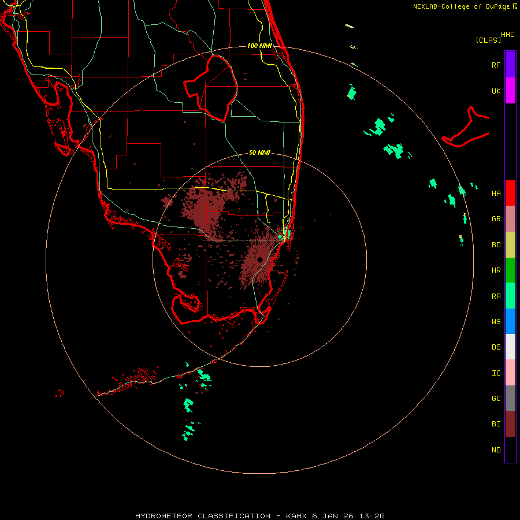Screen dimensions: 520x520
Task: Click the "RA" legend label
Action: pyautogui.click(x=496, y=296)
